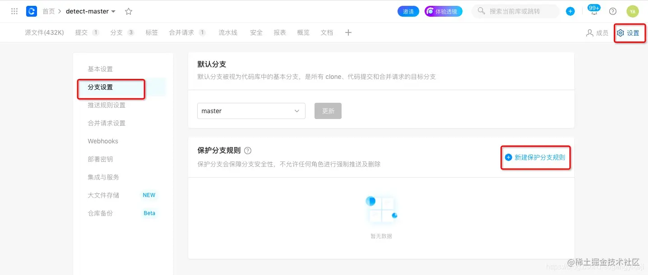Open the app grid menu
The width and height of the screenshot is (648, 275).
coord(14,11)
